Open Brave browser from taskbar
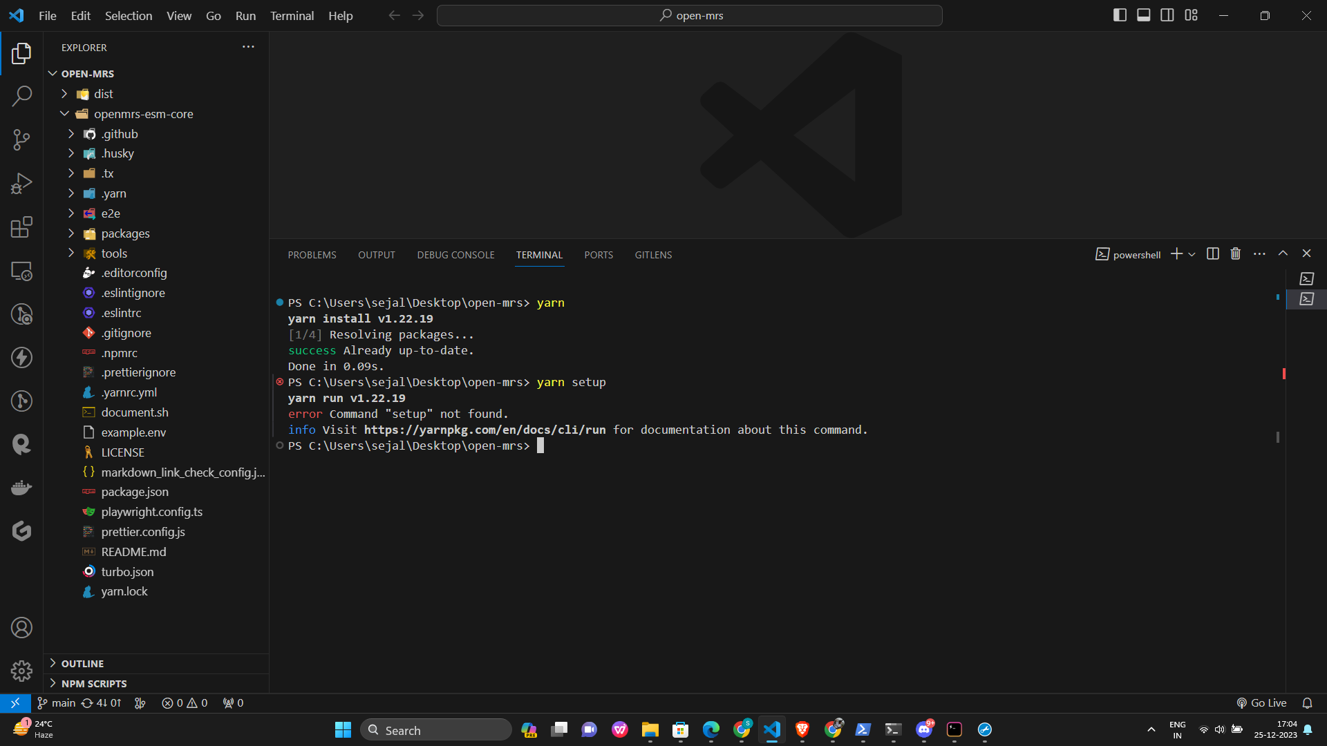This screenshot has height=746, width=1327. 802,730
